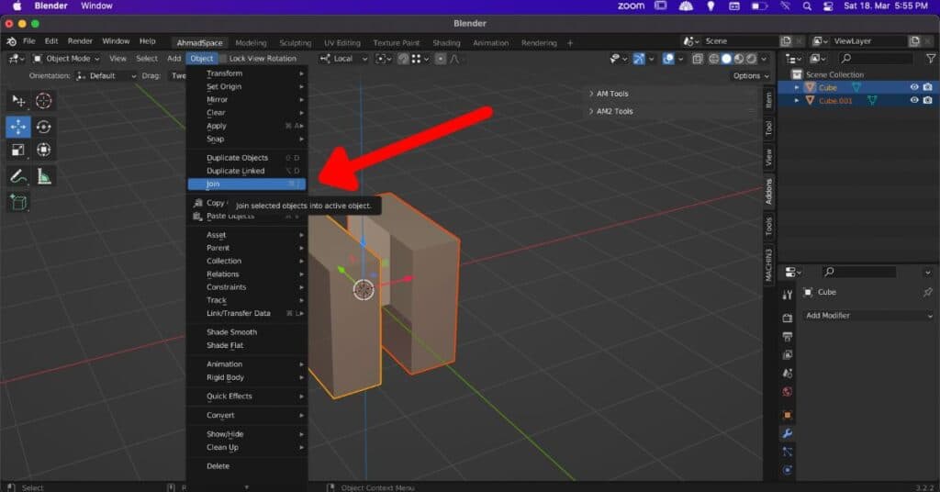
Task: Switch to the Modeling workspace tab
Action: click(x=251, y=42)
